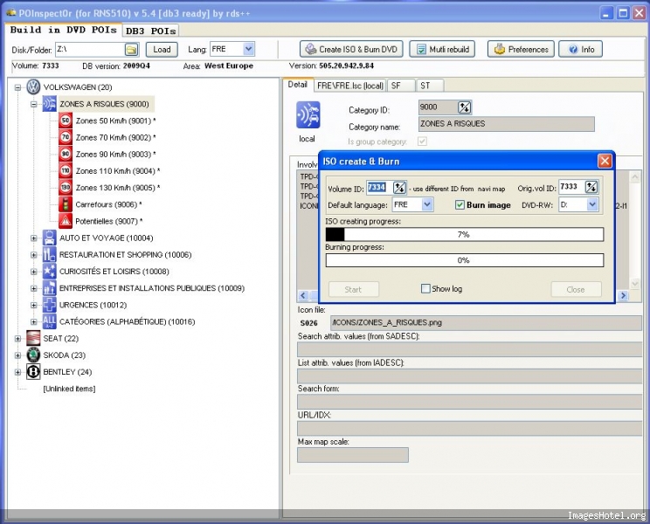Click the Zones 130 Km/h speed sign icon
The image size is (650, 524).
pyautogui.click(x=65, y=188)
